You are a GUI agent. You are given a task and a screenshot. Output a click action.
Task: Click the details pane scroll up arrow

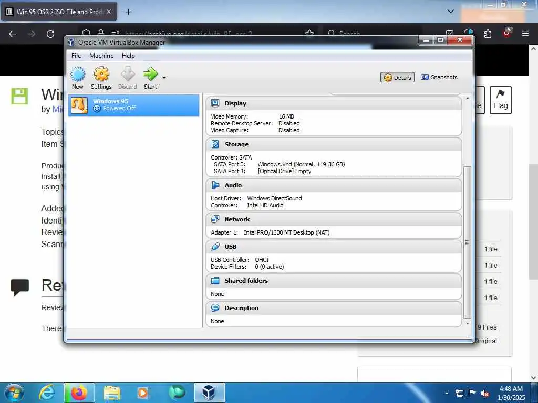(x=467, y=98)
